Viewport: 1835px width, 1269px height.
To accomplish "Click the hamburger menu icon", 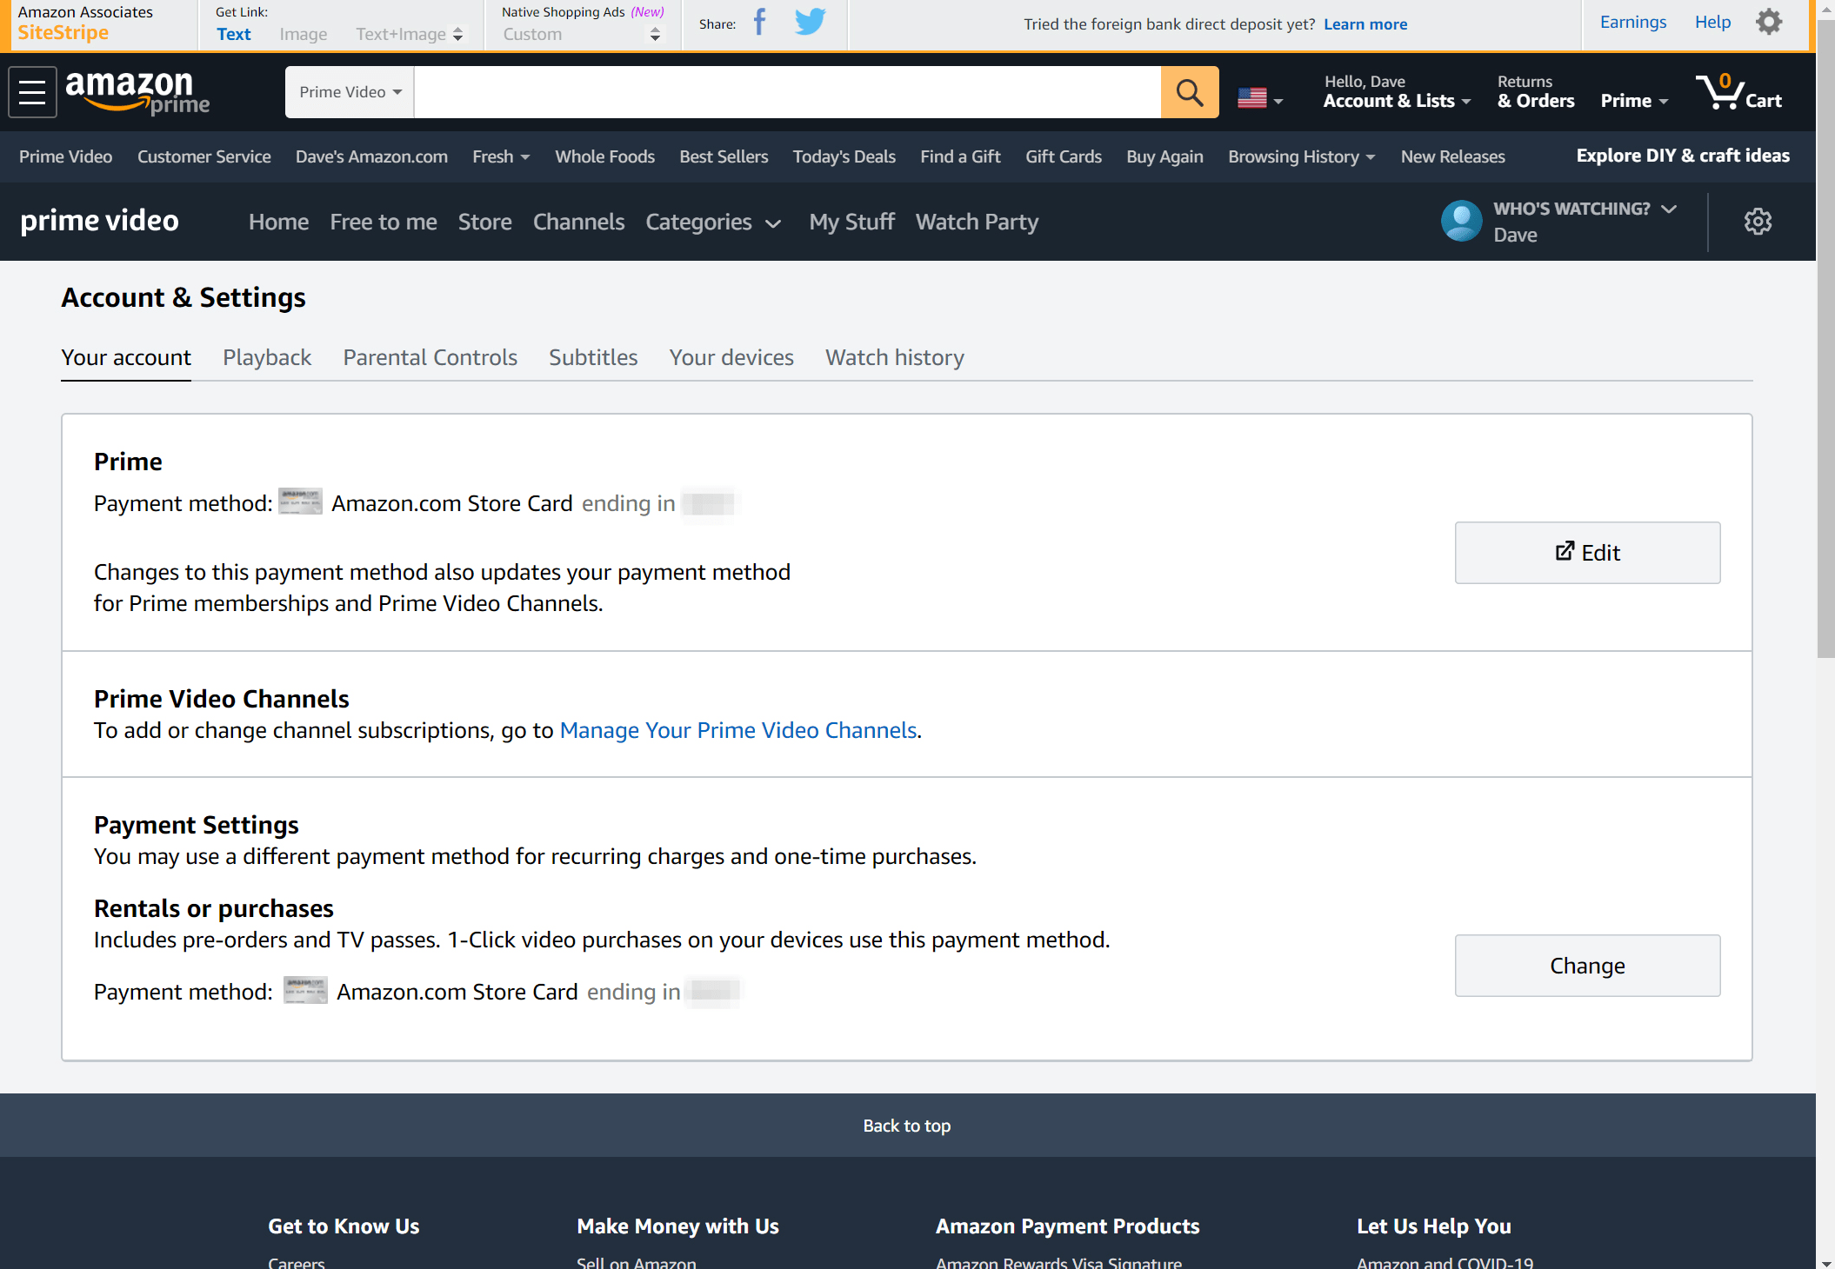I will (x=32, y=92).
